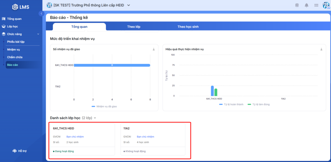Click the book guide icon in header
331x162 pixels.
click(297, 5)
